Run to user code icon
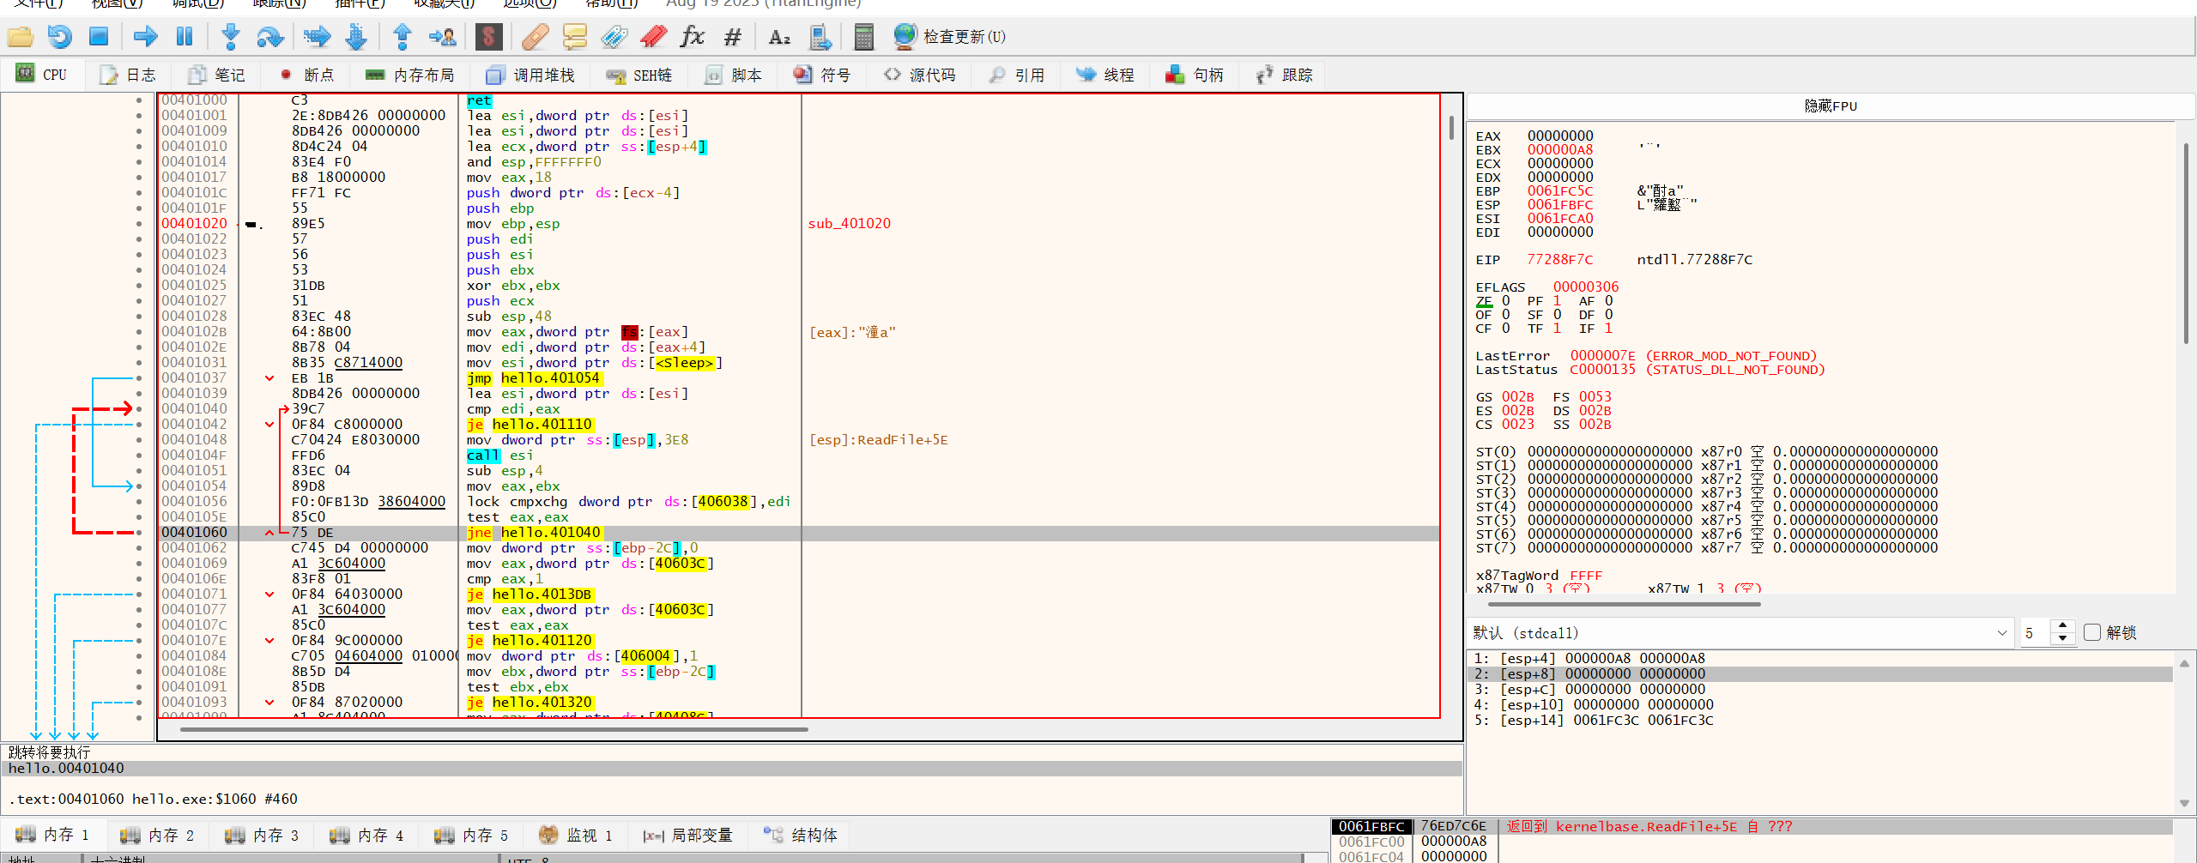The width and height of the screenshot is (2197, 863). pyautogui.click(x=443, y=37)
